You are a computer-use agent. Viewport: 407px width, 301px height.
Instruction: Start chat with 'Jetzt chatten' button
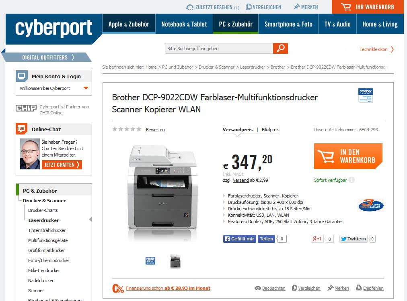(x=62, y=165)
